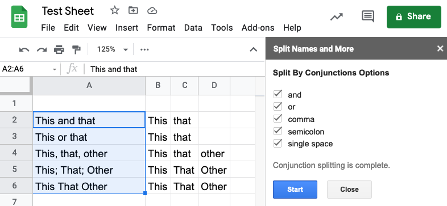Open the comment history icon
447x206 pixels.
(368, 16)
